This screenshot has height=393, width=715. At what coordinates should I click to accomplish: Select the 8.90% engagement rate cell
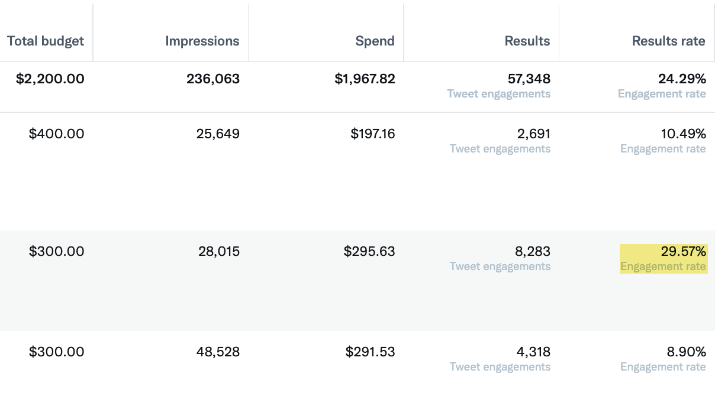(x=687, y=352)
